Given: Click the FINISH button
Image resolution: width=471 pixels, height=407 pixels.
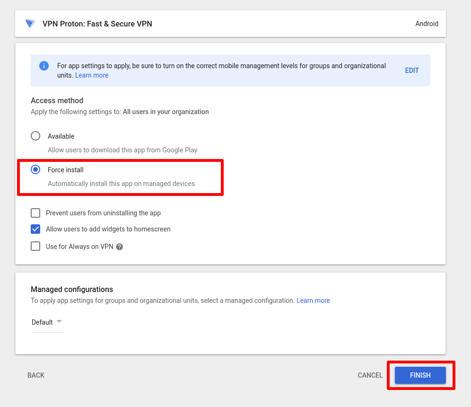Looking at the screenshot, I should [420, 375].
